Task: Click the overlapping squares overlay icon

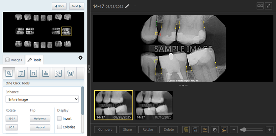Action: tap(224, 130)
